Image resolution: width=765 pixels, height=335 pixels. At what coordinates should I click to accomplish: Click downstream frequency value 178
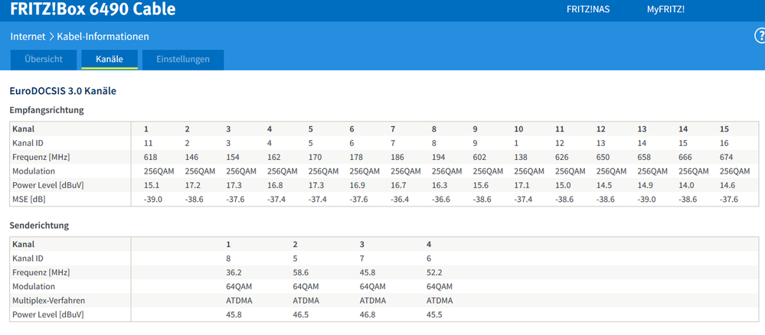355,157
